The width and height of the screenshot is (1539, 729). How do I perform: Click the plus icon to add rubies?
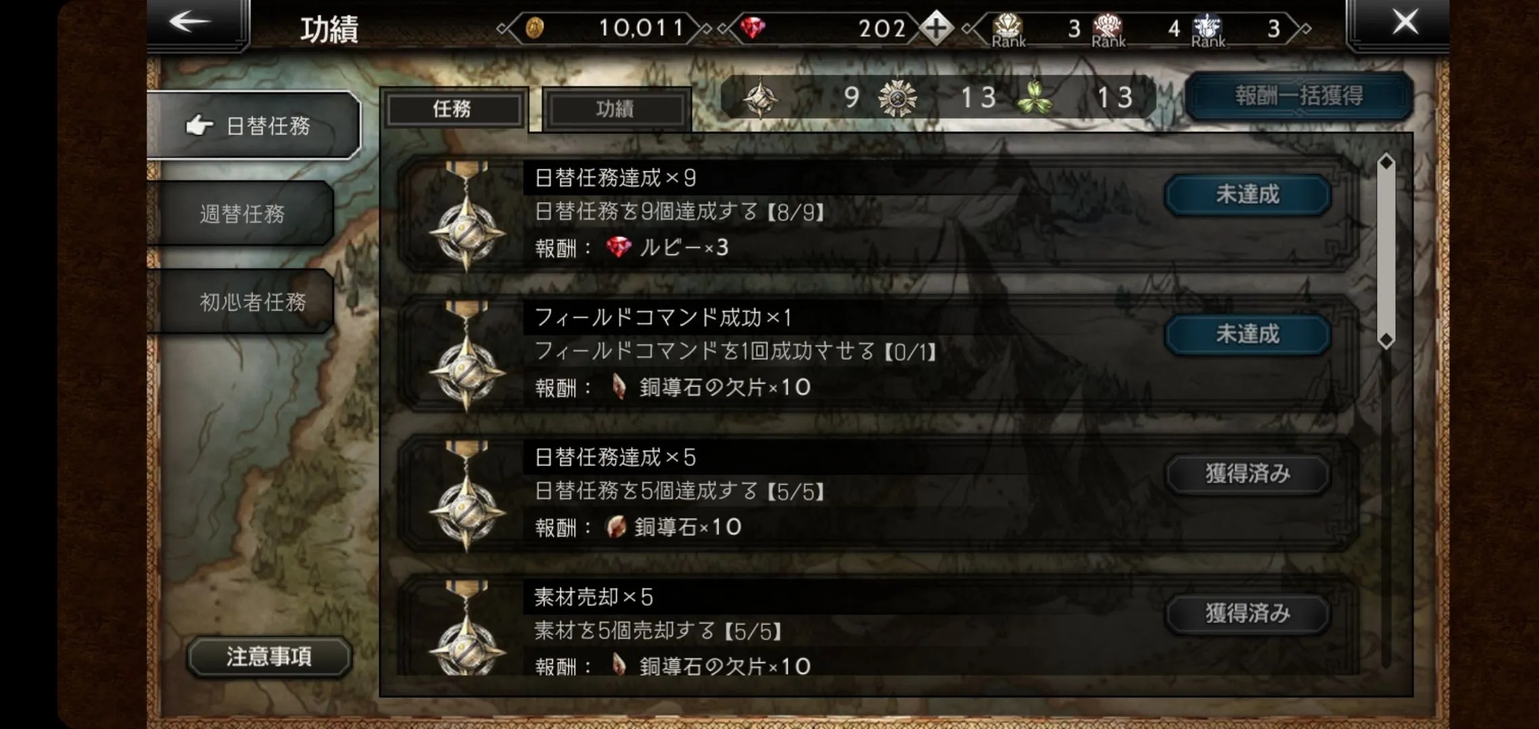click(x=936, y=28)
